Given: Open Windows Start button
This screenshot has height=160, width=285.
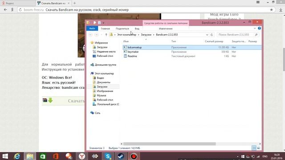Looking at the screenshot, I should pos(5,156).
